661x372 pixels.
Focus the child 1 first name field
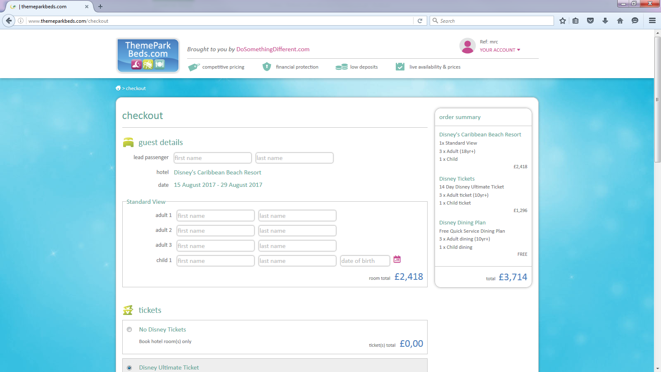pos(215,261)
